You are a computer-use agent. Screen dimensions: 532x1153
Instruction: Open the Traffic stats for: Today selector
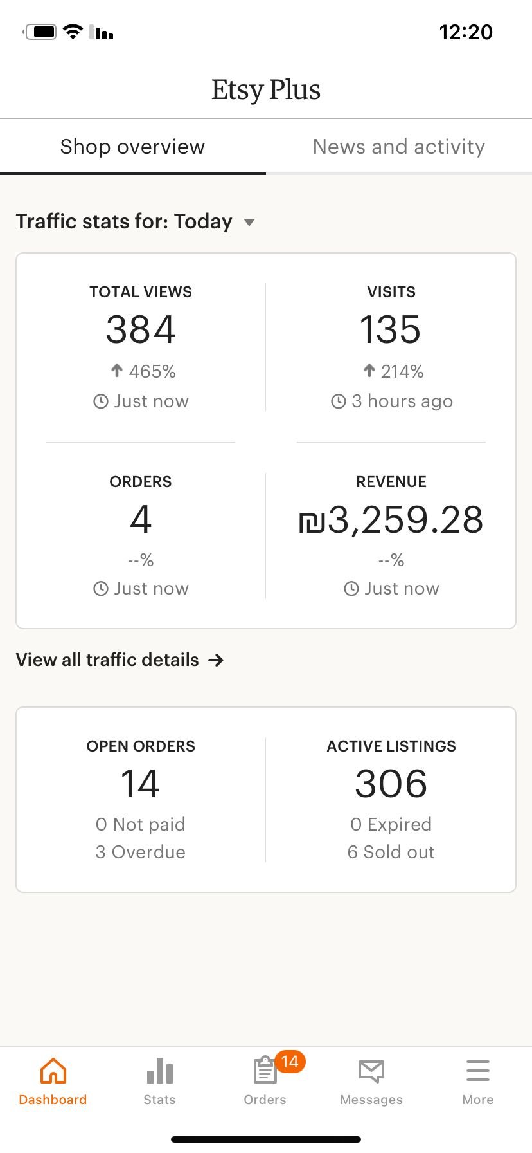[124, 222]
